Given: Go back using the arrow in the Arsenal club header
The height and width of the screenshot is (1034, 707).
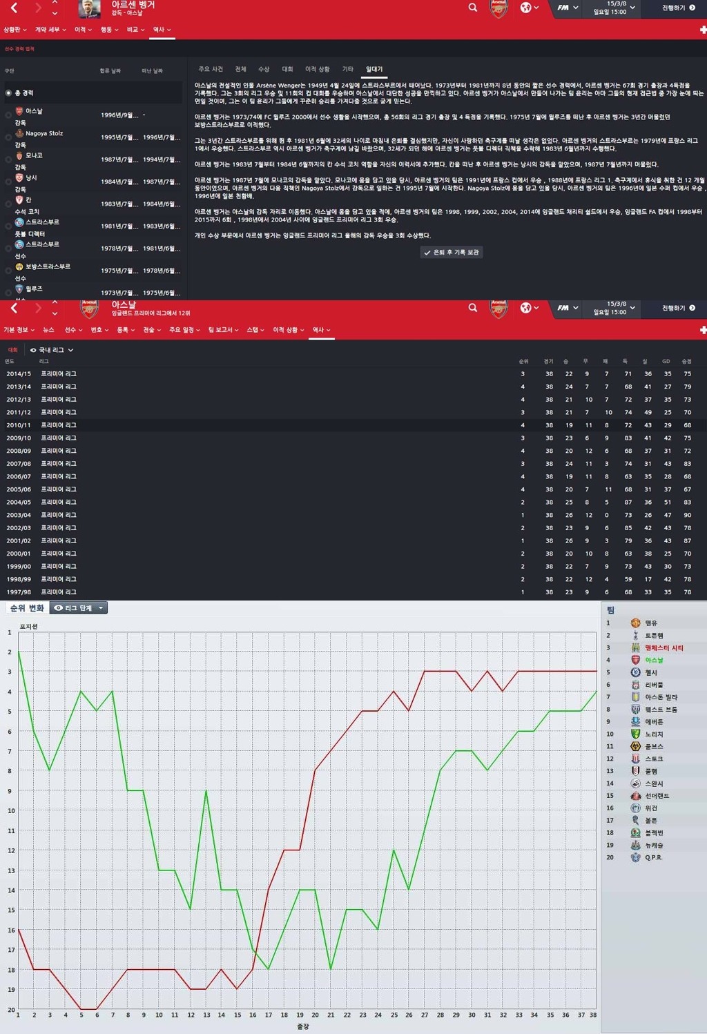Looking at the screenshot, I should point(14,308).
